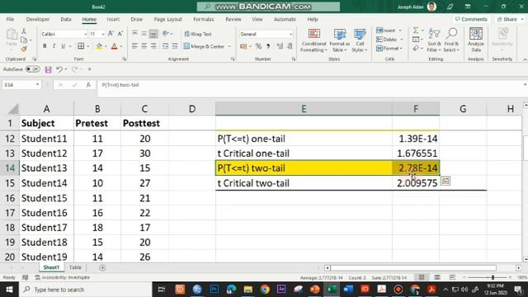Switch to Page Layout view icon
528x297 pixels.
(x=437, y=277)
